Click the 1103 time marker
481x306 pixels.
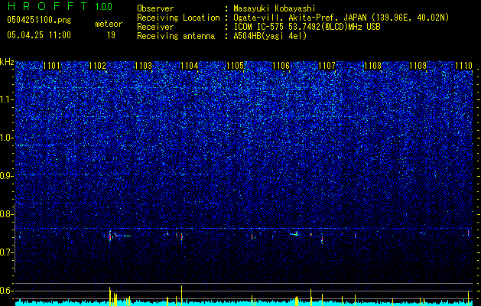pos(143,66)
